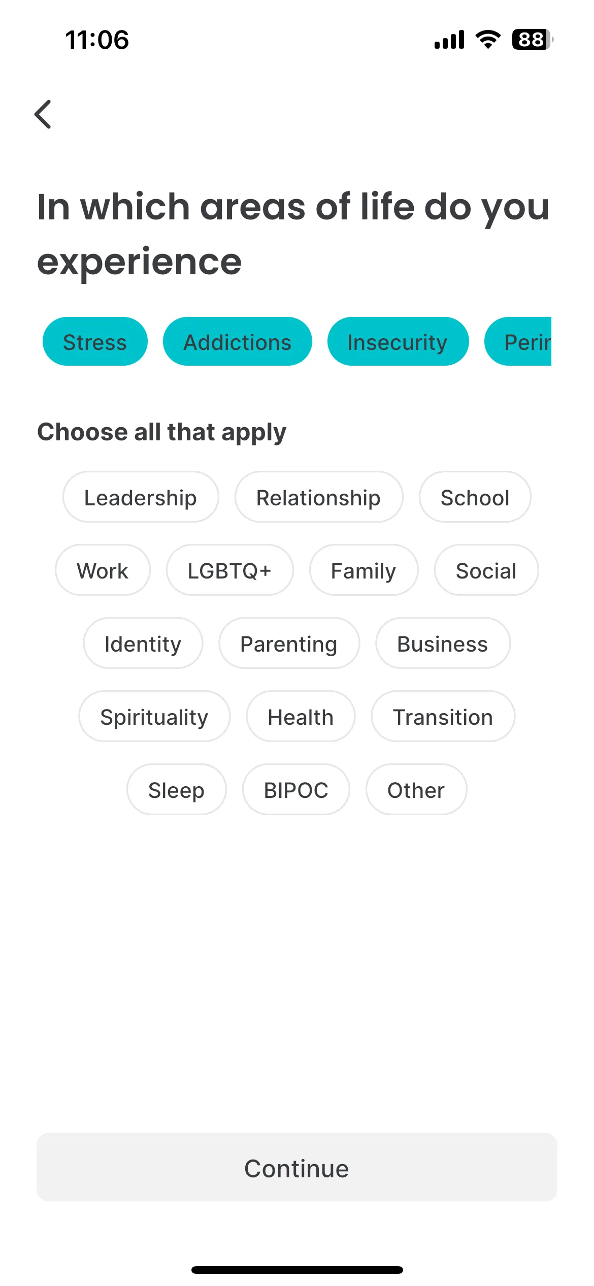Choose the Identity option
594x1286 pixels.
click(x=143, y=644)
